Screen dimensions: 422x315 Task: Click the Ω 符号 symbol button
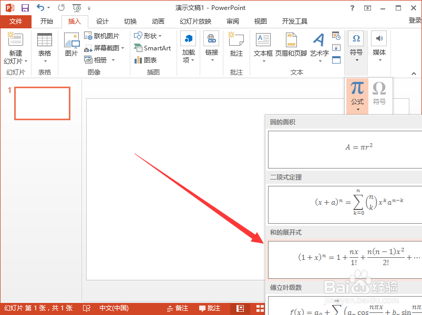[x=379, y=93]
